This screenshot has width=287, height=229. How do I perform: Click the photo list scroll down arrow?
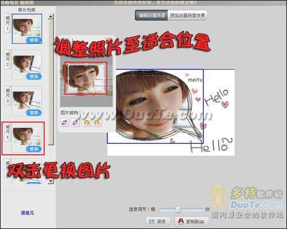point(51,181)
